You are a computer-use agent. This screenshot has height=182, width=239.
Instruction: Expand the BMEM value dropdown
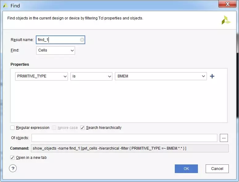[161, 76]
